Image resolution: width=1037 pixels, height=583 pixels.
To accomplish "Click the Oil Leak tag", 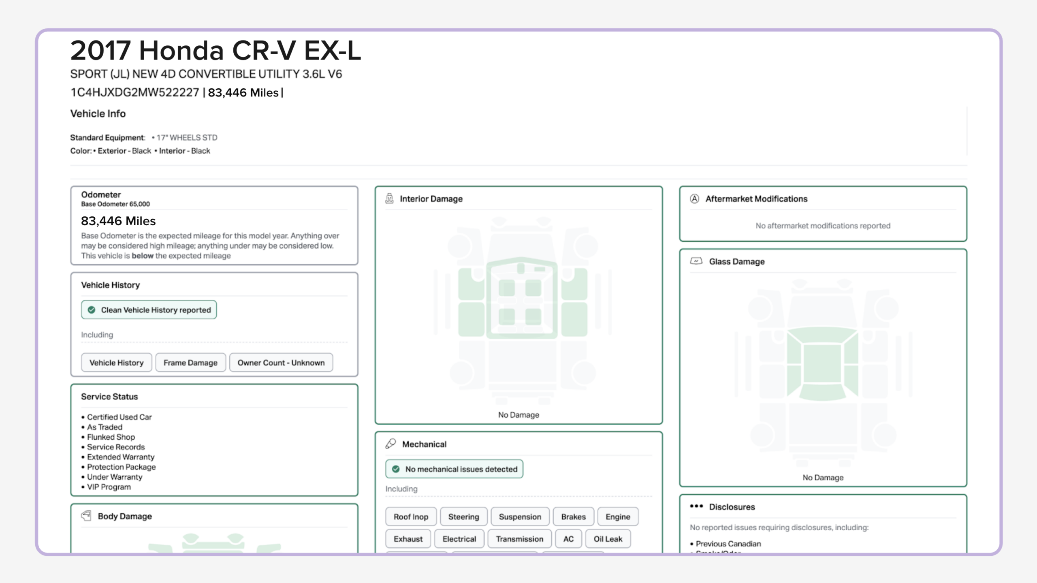I will (608, 539).
